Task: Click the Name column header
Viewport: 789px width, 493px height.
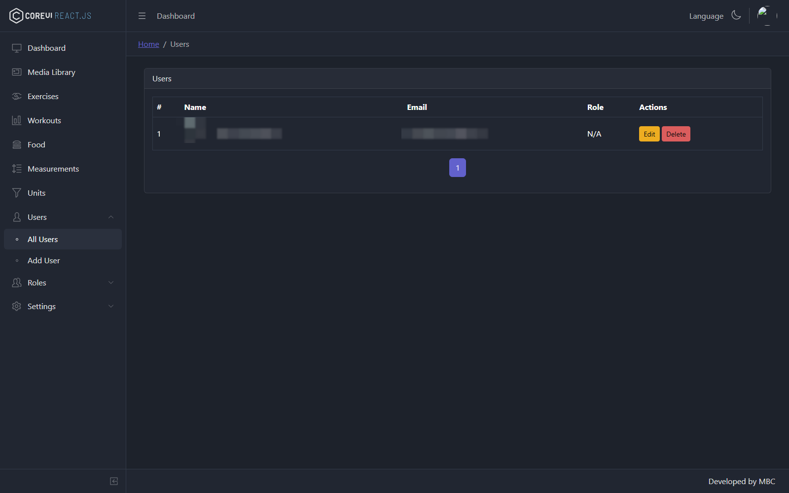Action: [x=195, y=107]
